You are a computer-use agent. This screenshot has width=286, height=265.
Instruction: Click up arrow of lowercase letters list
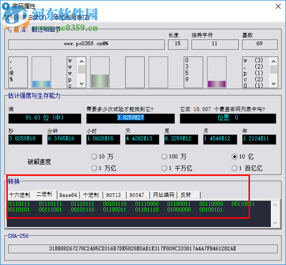81,61
